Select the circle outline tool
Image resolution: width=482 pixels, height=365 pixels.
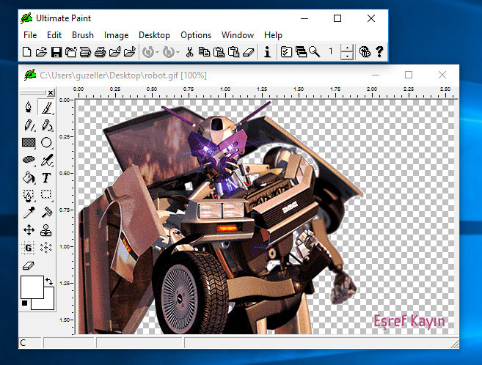click(46, 142)
